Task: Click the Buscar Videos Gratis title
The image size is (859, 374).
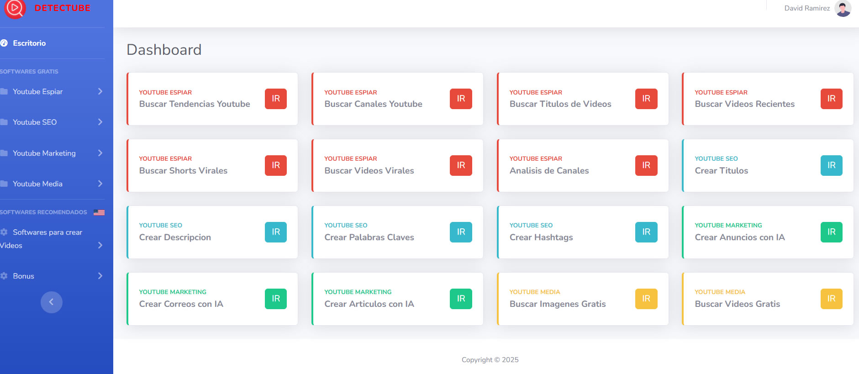Action: point(738,304)
